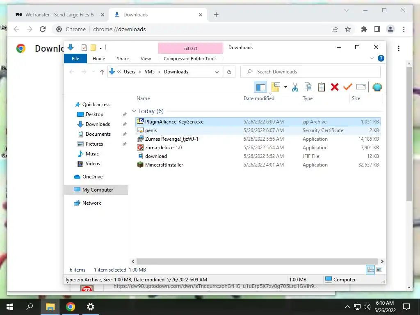This screenshot has width=420, height=315.
Task: Switch to the WeTransfer Chrome tab
Action: tap(60, 15)
